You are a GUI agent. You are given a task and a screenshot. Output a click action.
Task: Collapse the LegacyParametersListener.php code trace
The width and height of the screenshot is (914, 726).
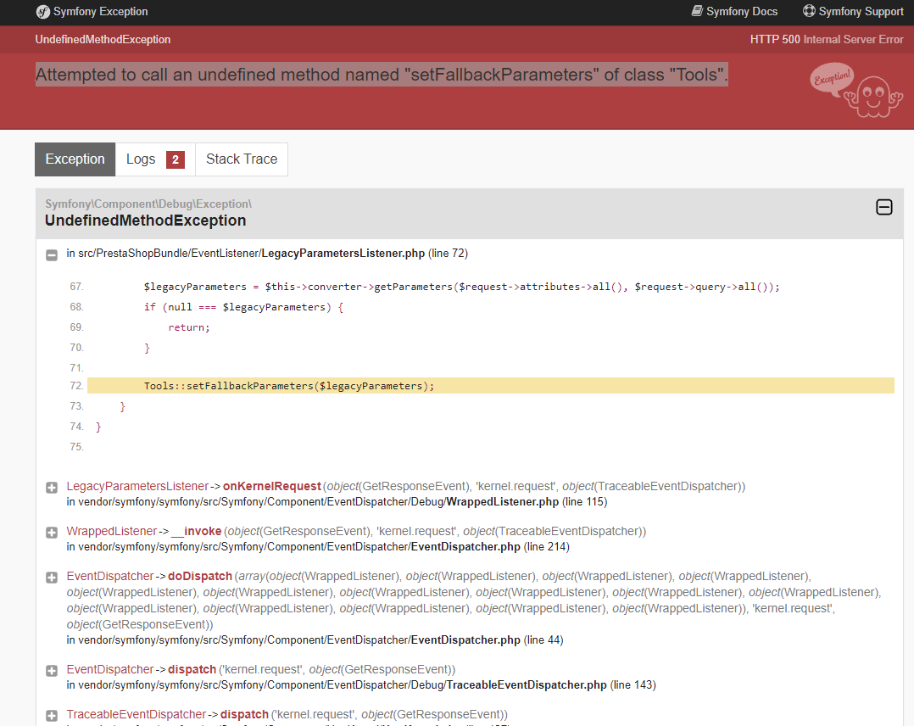52,254
